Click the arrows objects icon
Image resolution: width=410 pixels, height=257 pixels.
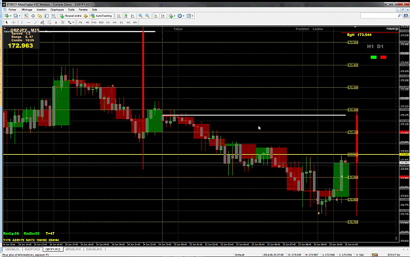[x=70, y=22]
